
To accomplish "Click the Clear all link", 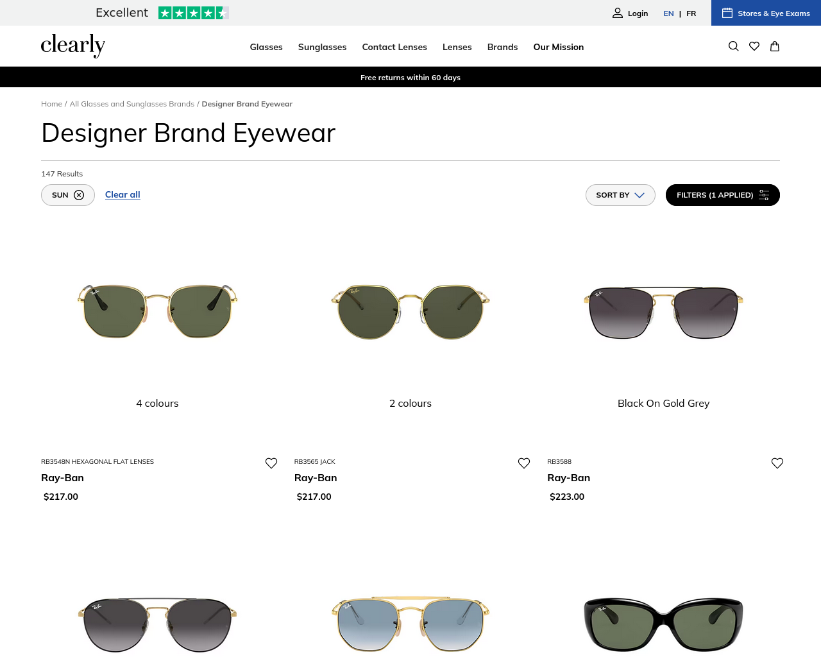I will click(123, 194).
